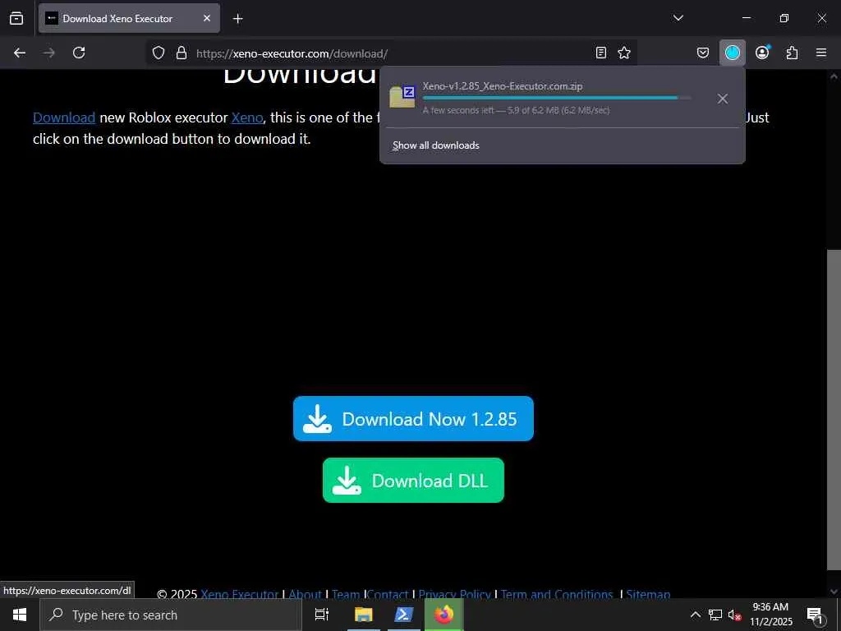Image resolution: width=841 pixels, height=631 pixels.
Task: Click zip file icon in downloads panel
Action: pyautogui.click(x=402, y=97)
